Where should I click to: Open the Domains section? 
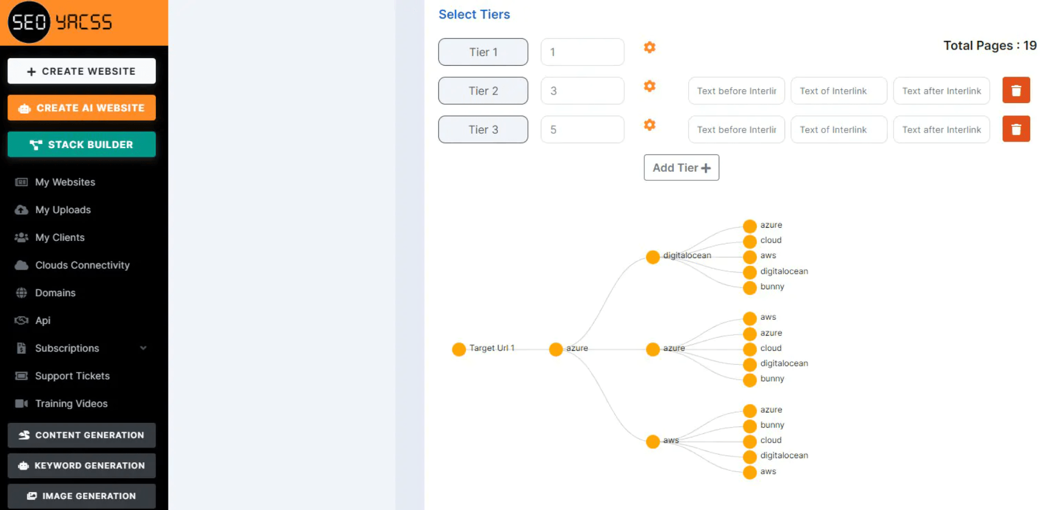[x=55, y=293]
